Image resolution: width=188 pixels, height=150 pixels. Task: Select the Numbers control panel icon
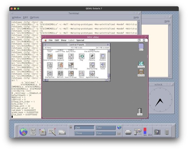click(x=60, y=65)
